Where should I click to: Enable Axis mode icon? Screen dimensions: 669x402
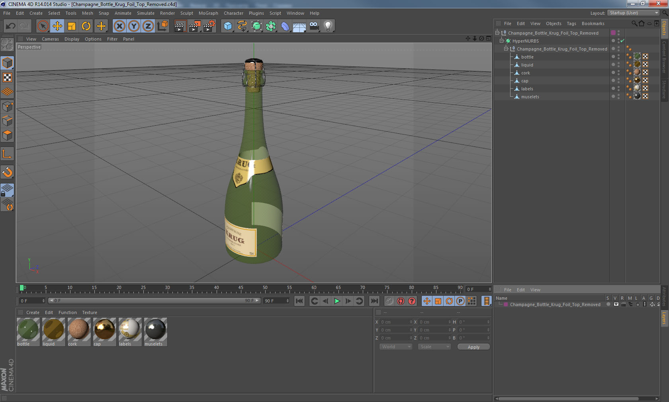click(x=7, y=154)
